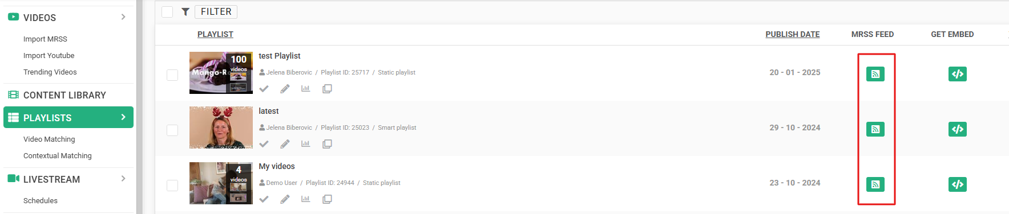Screen dimensions: 1009x214
Task: Open the My videos playlist thumbnail
Action: tap(221, 183)
